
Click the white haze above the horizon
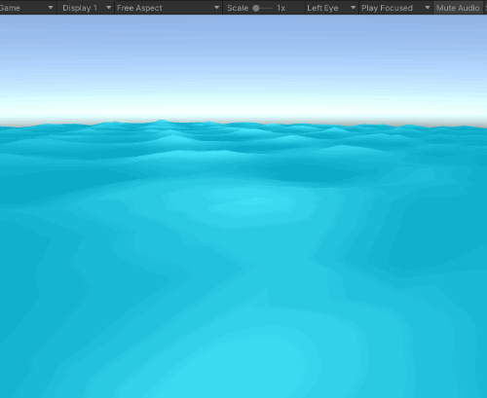pos(243,105)
